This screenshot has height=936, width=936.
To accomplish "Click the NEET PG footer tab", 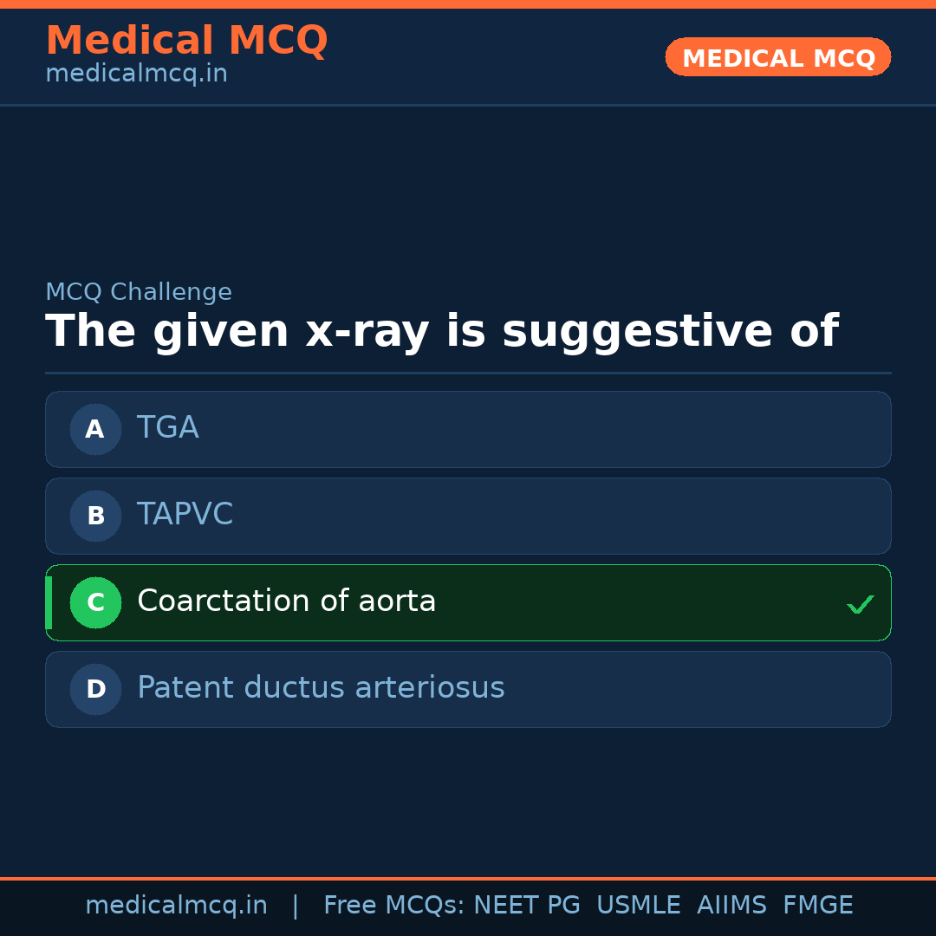I will coord(526,905).
